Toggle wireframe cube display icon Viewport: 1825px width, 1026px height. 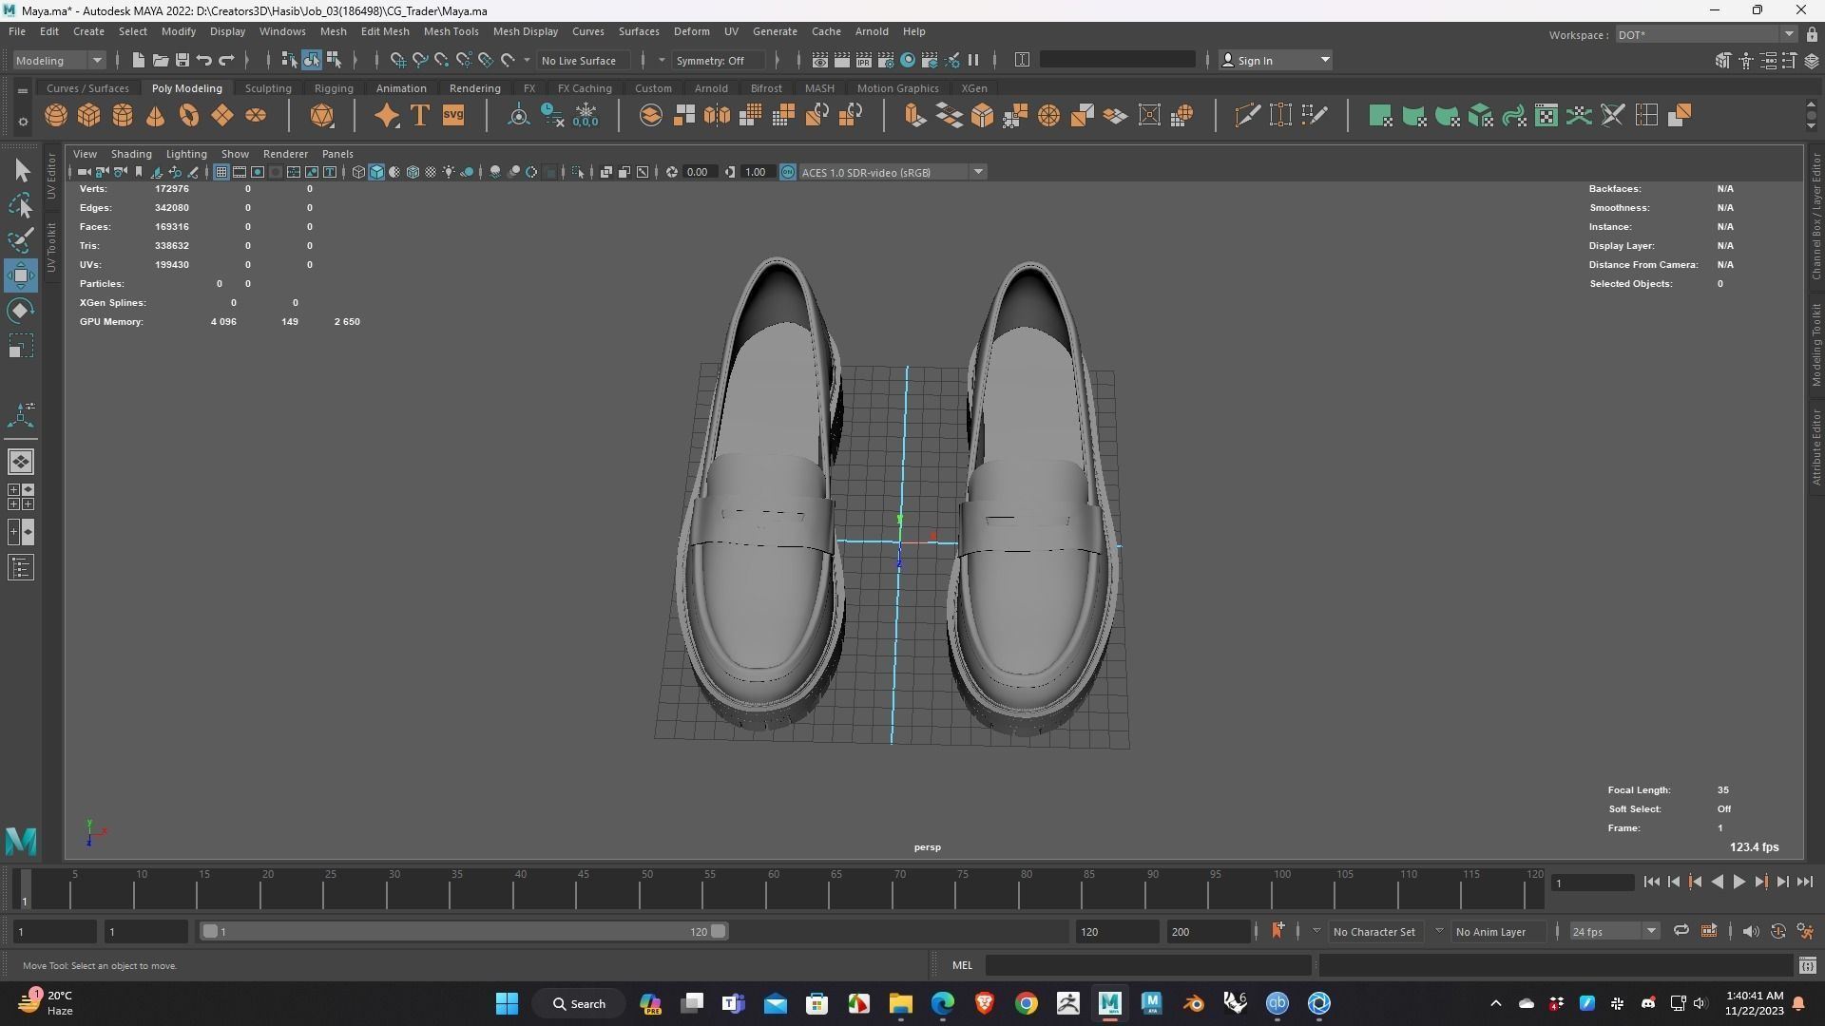coord(358,172)
